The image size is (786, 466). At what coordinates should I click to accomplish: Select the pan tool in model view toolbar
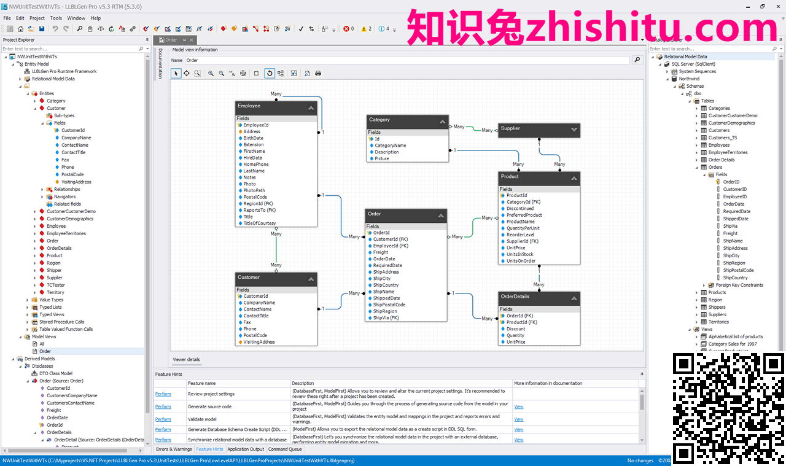coord(187,73)
